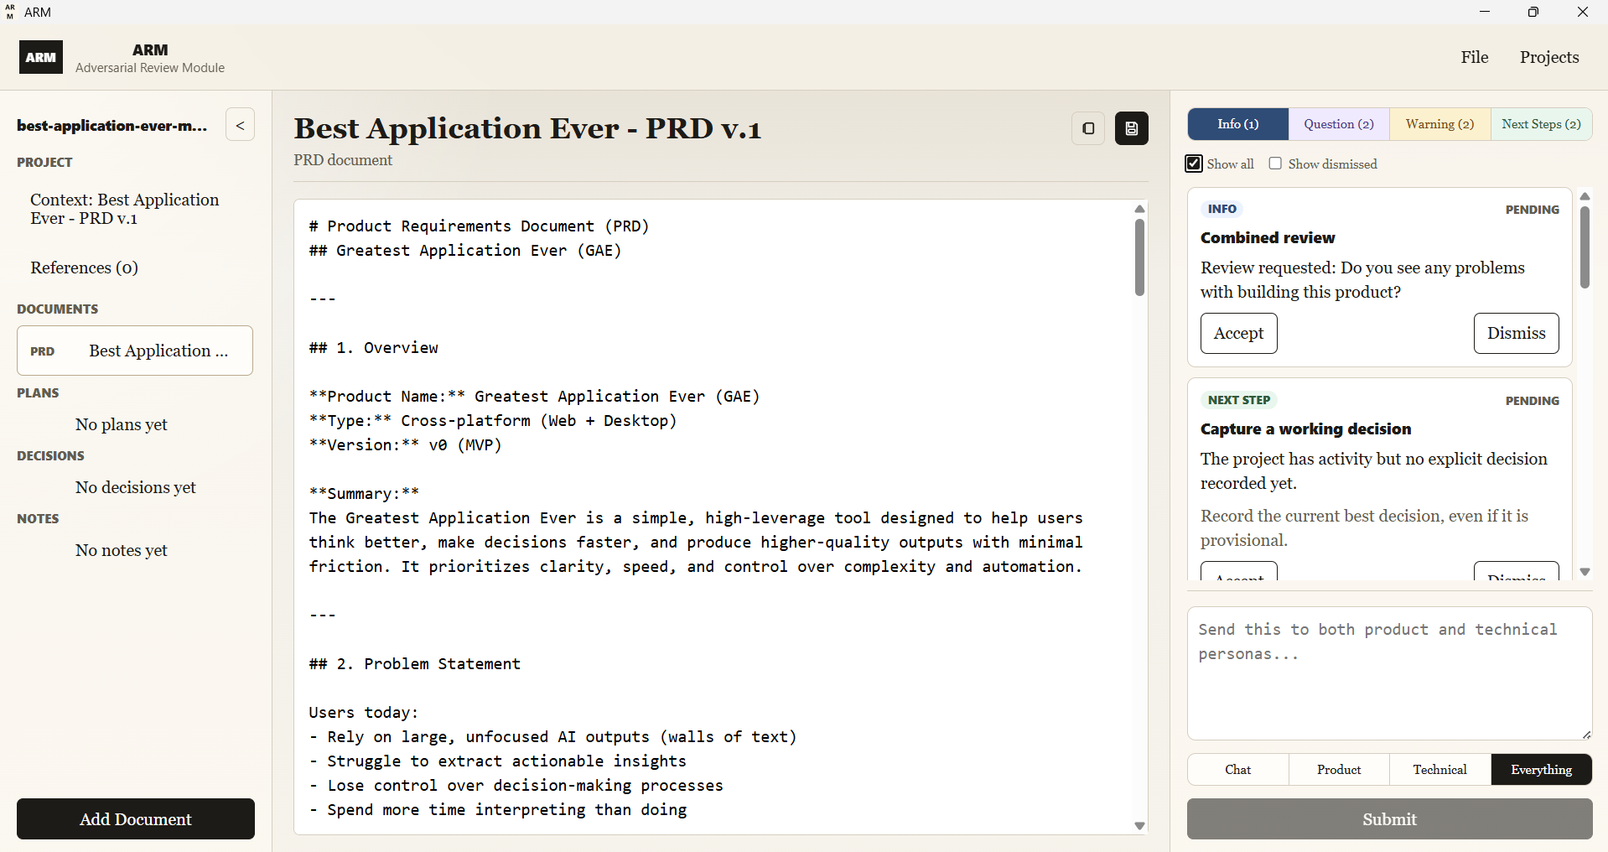Click the 'No plans yet' text
1608x852 pixels.
coord(122,424)
